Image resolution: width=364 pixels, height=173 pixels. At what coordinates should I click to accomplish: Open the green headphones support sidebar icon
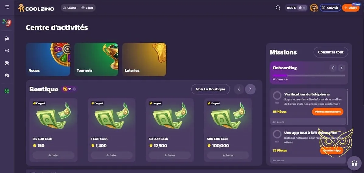pyautogui.click(x=7, y=91)
